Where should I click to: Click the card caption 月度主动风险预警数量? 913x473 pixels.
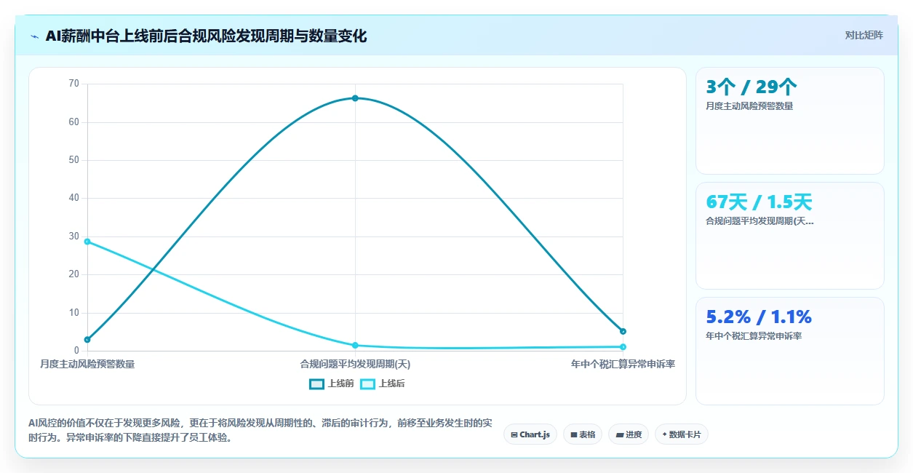(749, 106)
